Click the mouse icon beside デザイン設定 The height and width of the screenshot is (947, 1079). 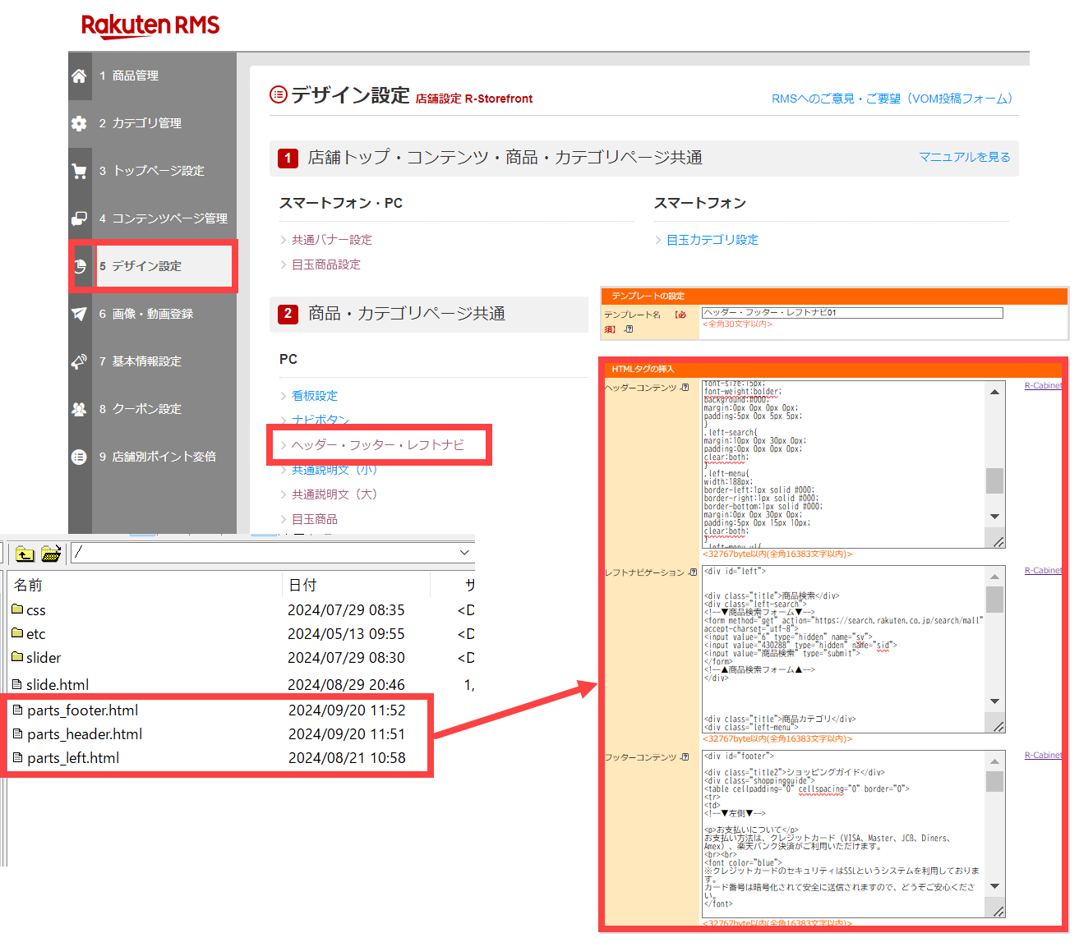click(x=80, y=266)
